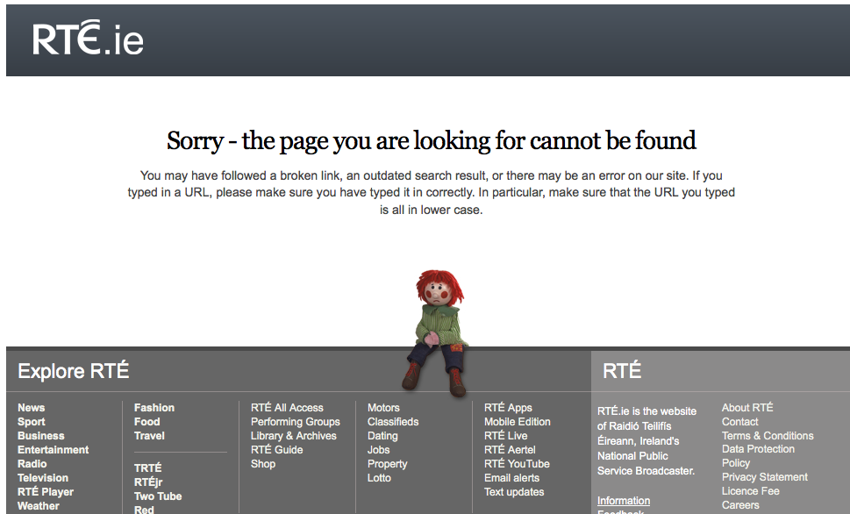Open the Terms & Conditions link
Image resolution: width=850 pixels, height=514 pixels.
point(768,436)
